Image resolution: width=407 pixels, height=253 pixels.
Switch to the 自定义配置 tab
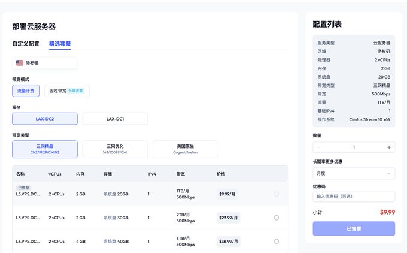26,44
